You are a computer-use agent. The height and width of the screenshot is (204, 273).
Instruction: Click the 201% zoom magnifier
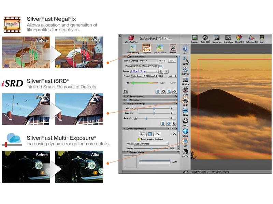click(x=185, y=59)
